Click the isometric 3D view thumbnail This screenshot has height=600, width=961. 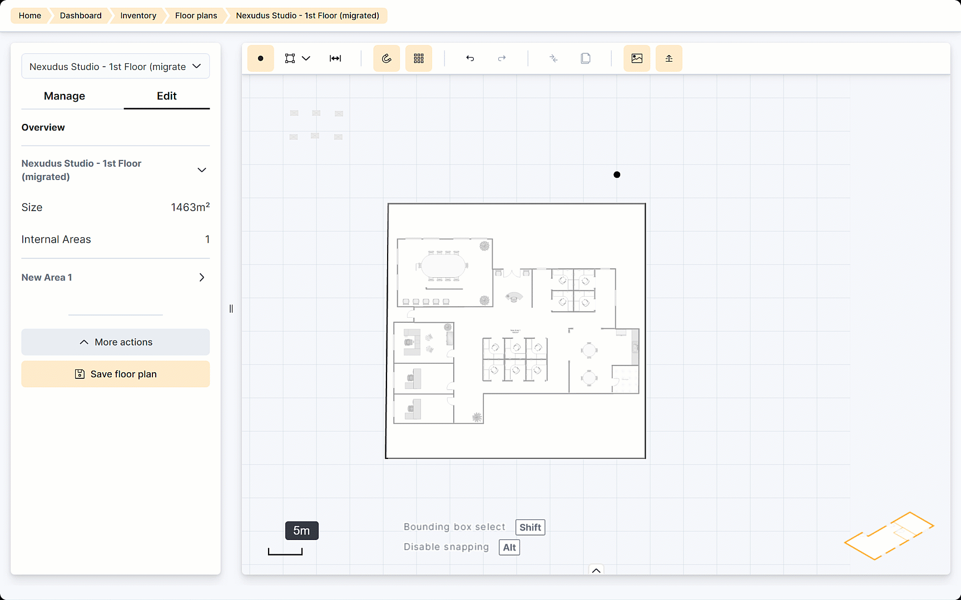(889, 536)
